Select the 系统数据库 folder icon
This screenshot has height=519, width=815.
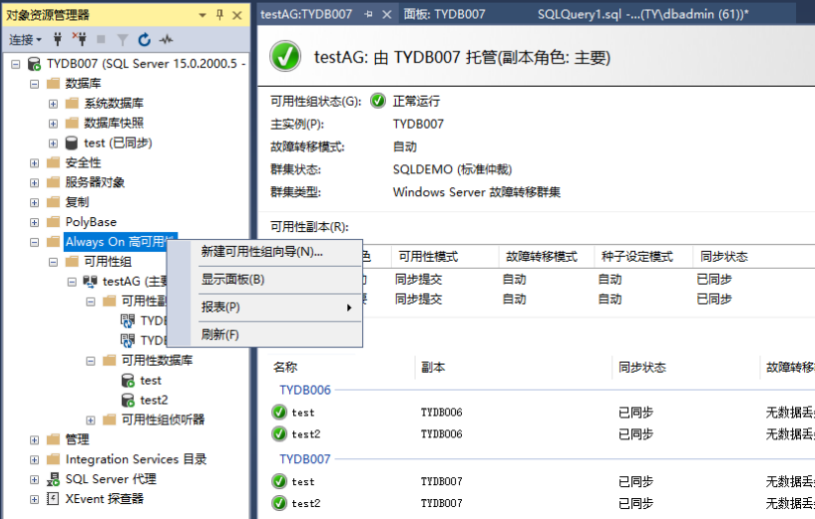coord(72,104)
